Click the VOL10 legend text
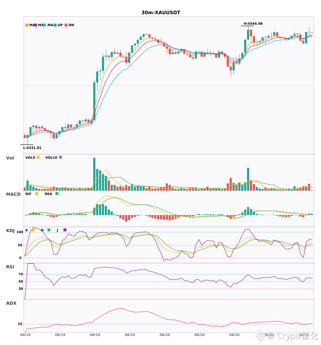This screenshot has height=345, width=321. (51, 158)
